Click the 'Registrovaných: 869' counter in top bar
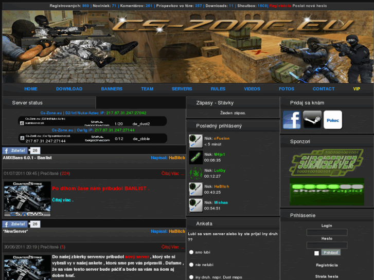This screenshot has height=280, width=374. [x=69, y=6]
